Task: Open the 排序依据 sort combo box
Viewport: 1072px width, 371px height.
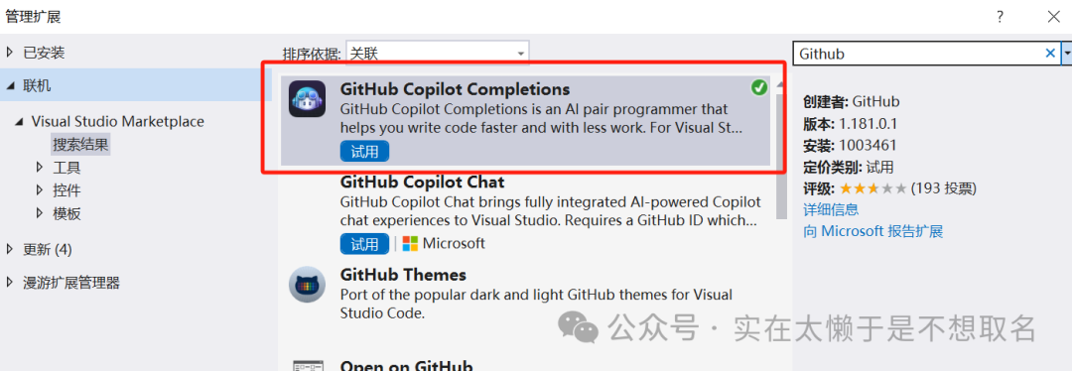Action: 438,54
